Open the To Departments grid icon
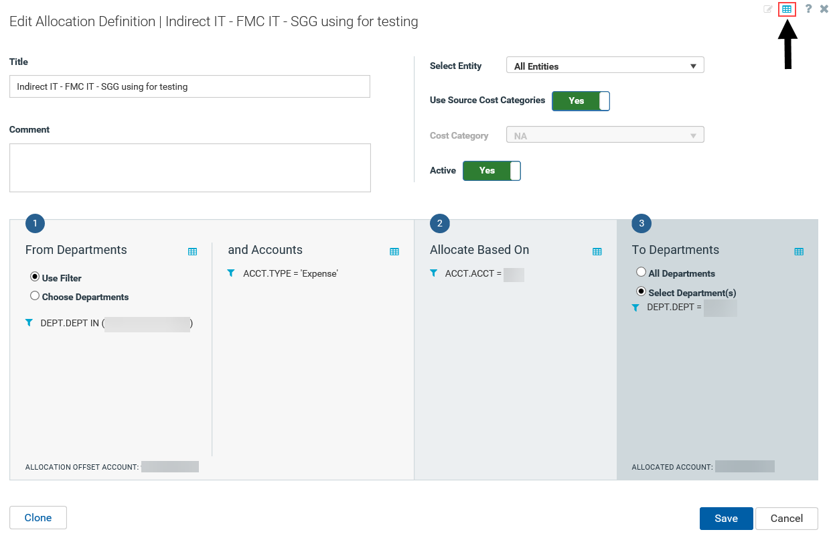The width and height of the screenshot is (833, 534). (x=799, y=252)
